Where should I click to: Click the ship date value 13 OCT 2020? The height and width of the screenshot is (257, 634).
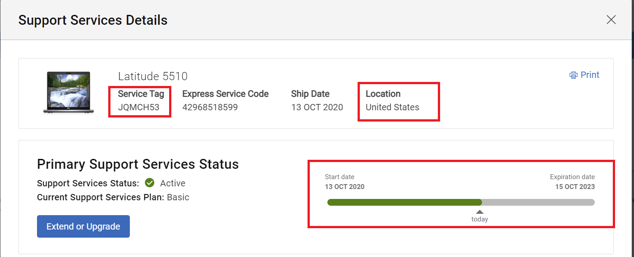point(317,107)
